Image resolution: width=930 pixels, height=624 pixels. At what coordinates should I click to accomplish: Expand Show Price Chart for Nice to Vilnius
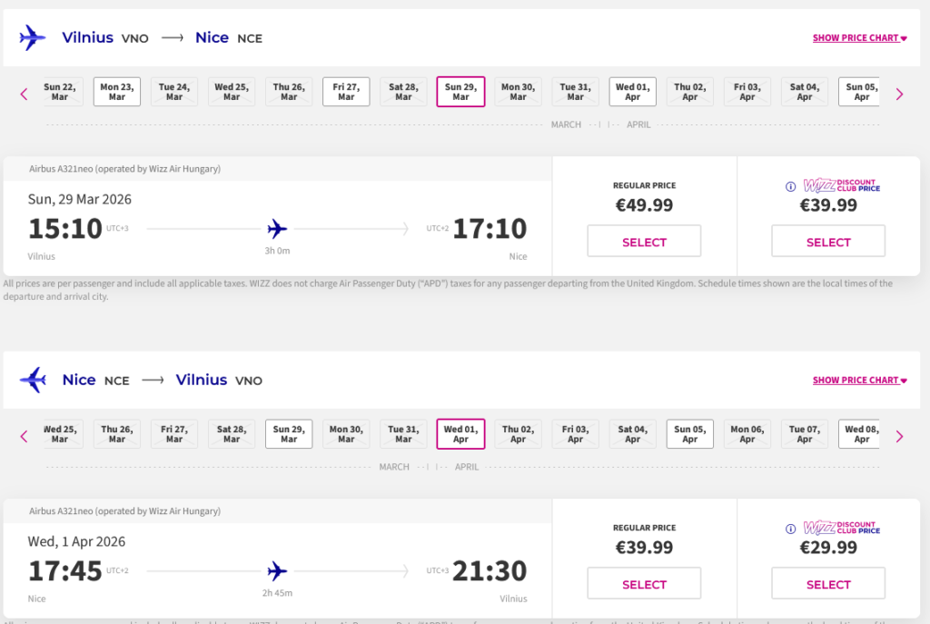(x=859, y=381)
